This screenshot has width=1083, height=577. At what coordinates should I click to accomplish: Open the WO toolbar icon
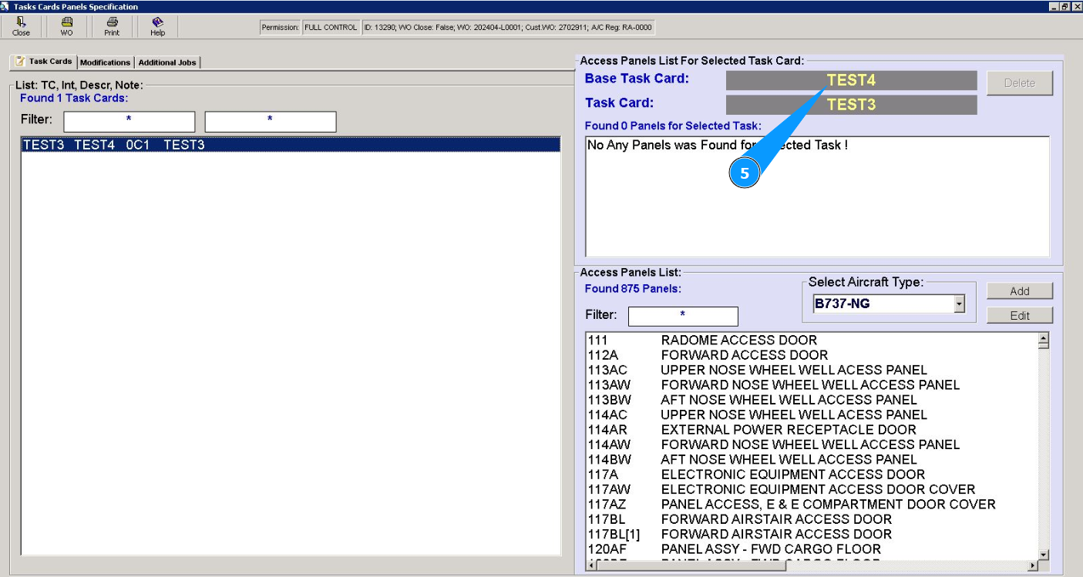tap(67, 27)
